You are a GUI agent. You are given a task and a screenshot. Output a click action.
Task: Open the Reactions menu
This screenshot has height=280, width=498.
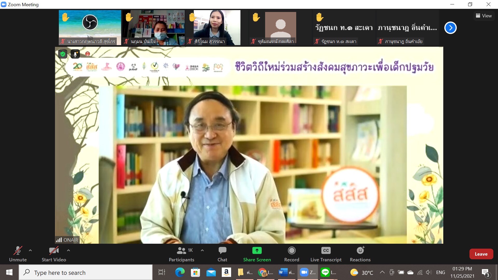pyautogui.click(x=360, y=254)
